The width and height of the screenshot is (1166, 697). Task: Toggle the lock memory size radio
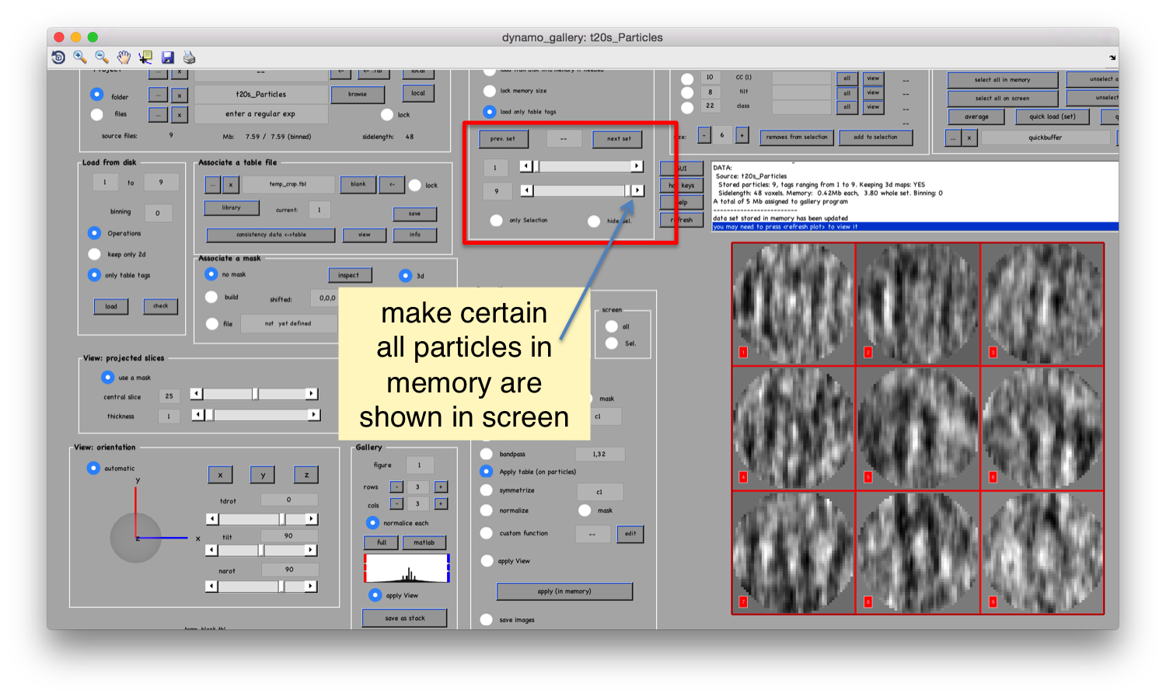coord(490,91)
